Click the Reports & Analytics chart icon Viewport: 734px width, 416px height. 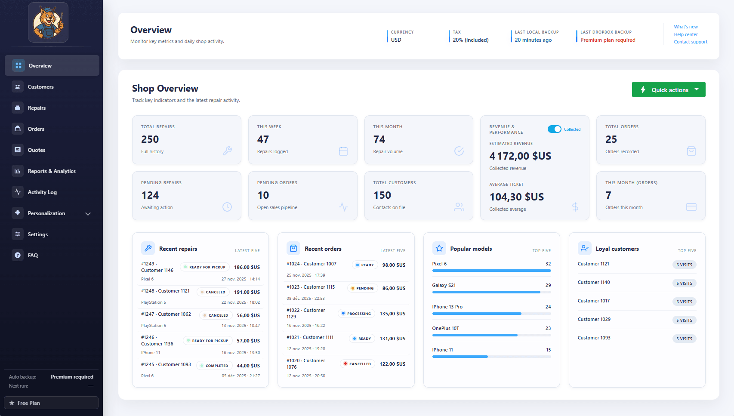[18, 171]
